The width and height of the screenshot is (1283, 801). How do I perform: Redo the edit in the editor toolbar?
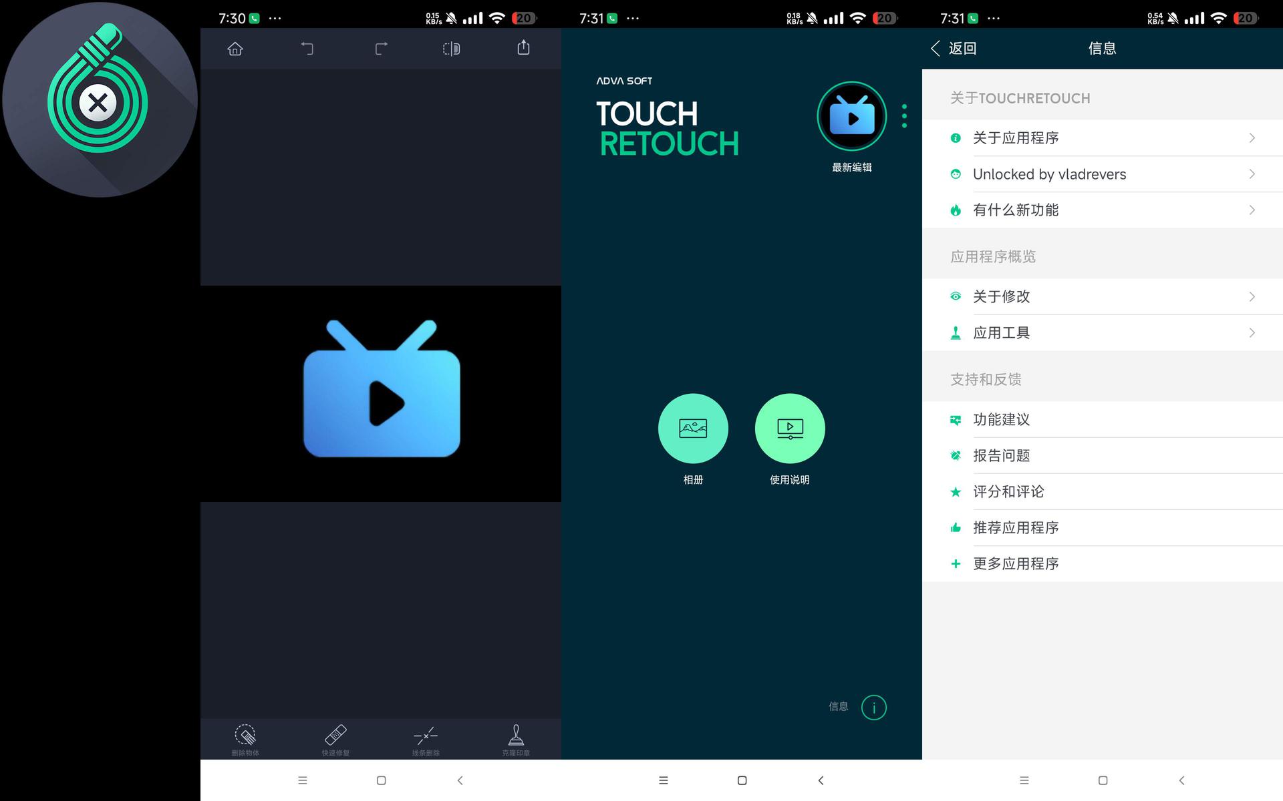[381, 49]
